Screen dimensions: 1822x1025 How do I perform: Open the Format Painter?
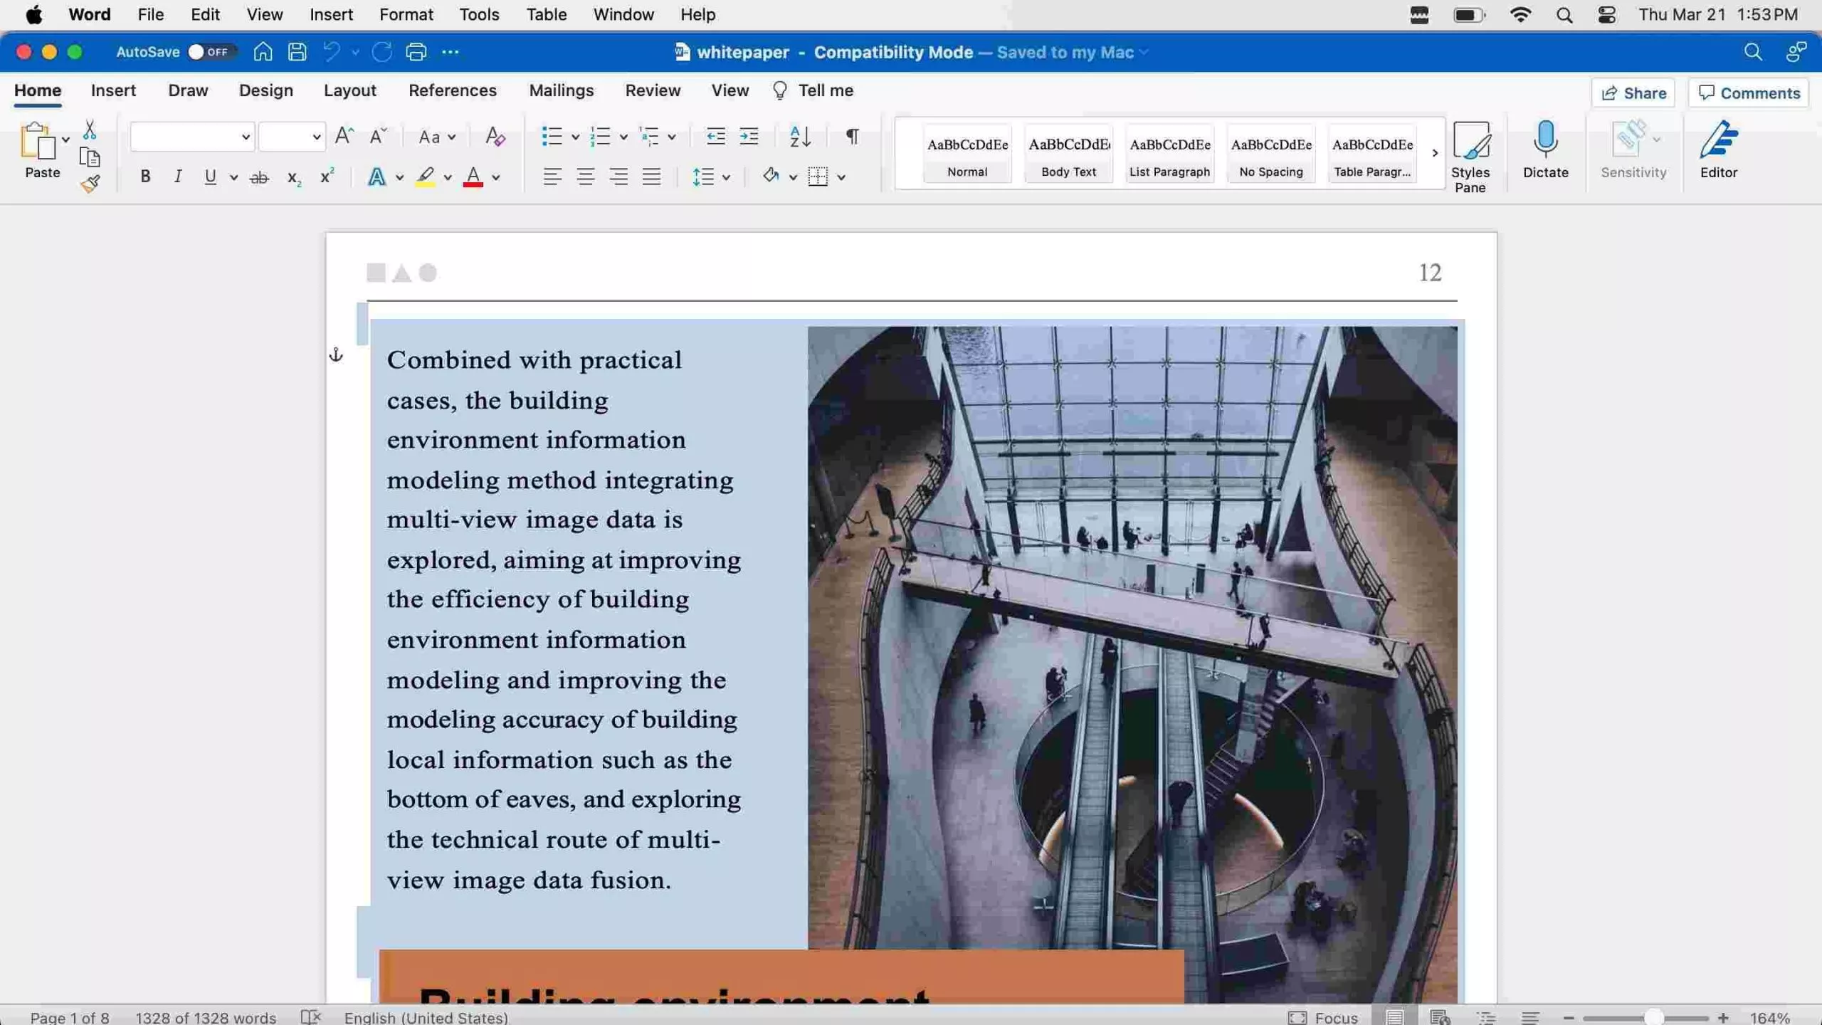click(90, 184)
